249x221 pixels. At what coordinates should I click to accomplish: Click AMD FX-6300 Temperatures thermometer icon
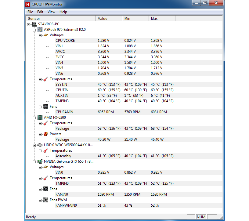46,123
